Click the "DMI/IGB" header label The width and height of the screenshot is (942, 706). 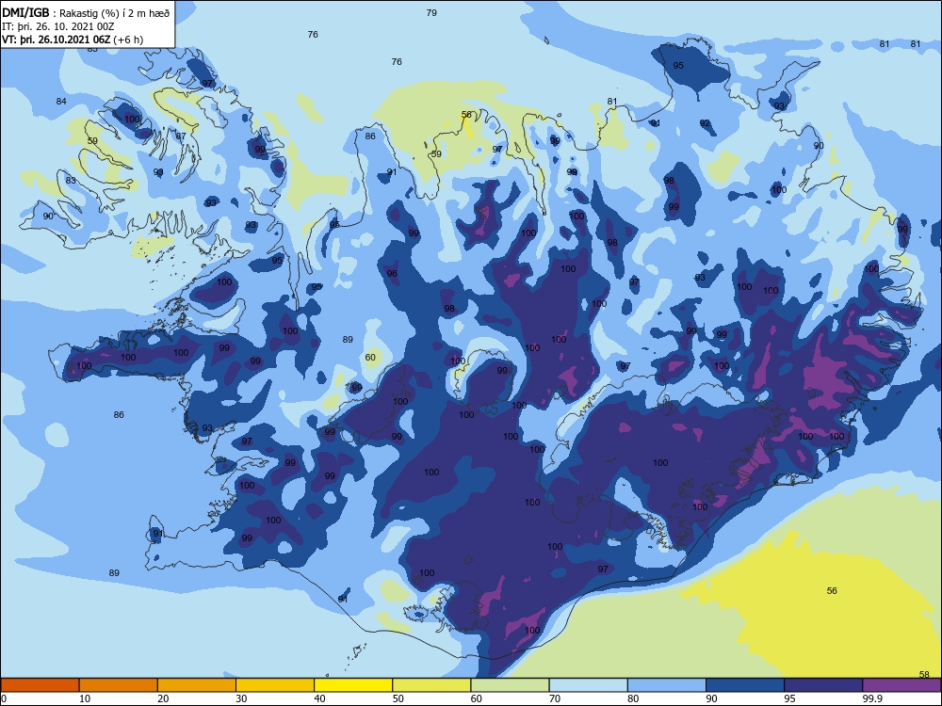tap(25, 12)
